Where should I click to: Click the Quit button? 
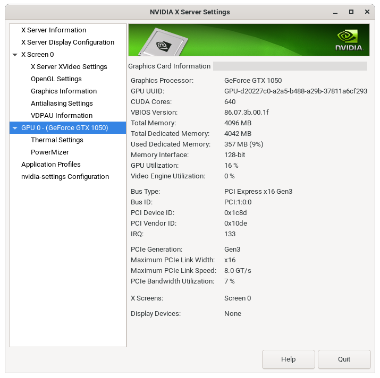click(344, 359)
